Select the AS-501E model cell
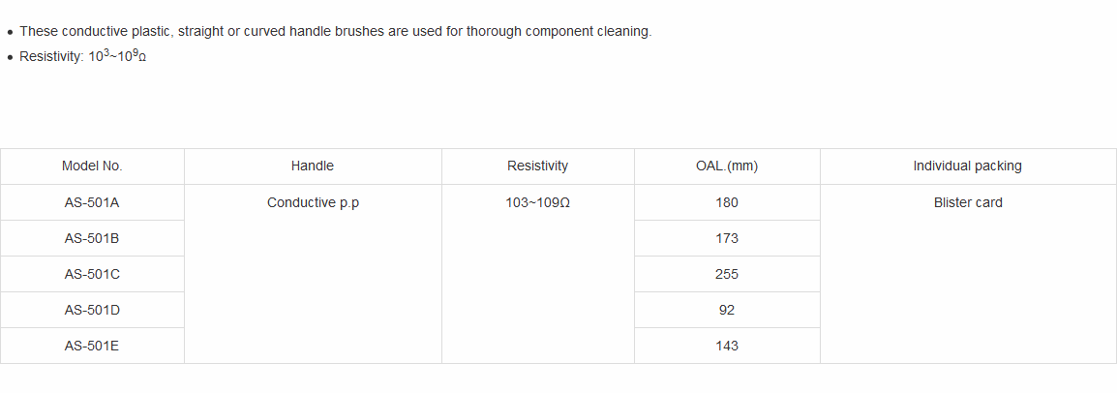The width and height of the screenshot is (1117, 393). point(92,346)
